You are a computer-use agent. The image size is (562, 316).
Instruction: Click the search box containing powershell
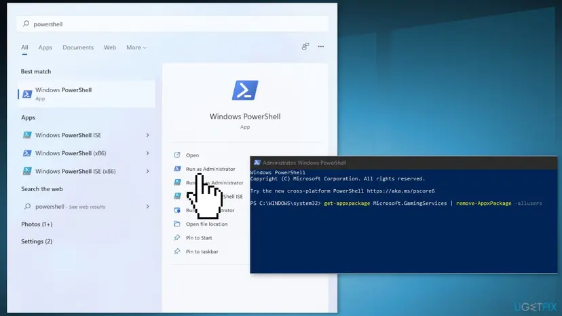click(172, 24)
